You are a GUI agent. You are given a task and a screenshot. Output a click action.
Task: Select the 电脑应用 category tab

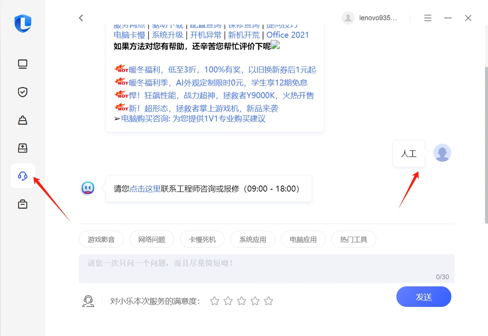click(303, 240)
